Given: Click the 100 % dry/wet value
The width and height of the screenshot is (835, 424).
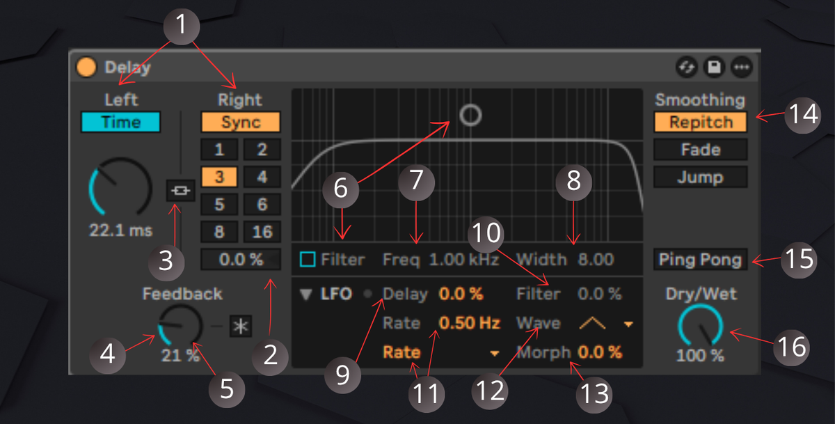Looking at the screenshot, I should [x=701, y=355].
